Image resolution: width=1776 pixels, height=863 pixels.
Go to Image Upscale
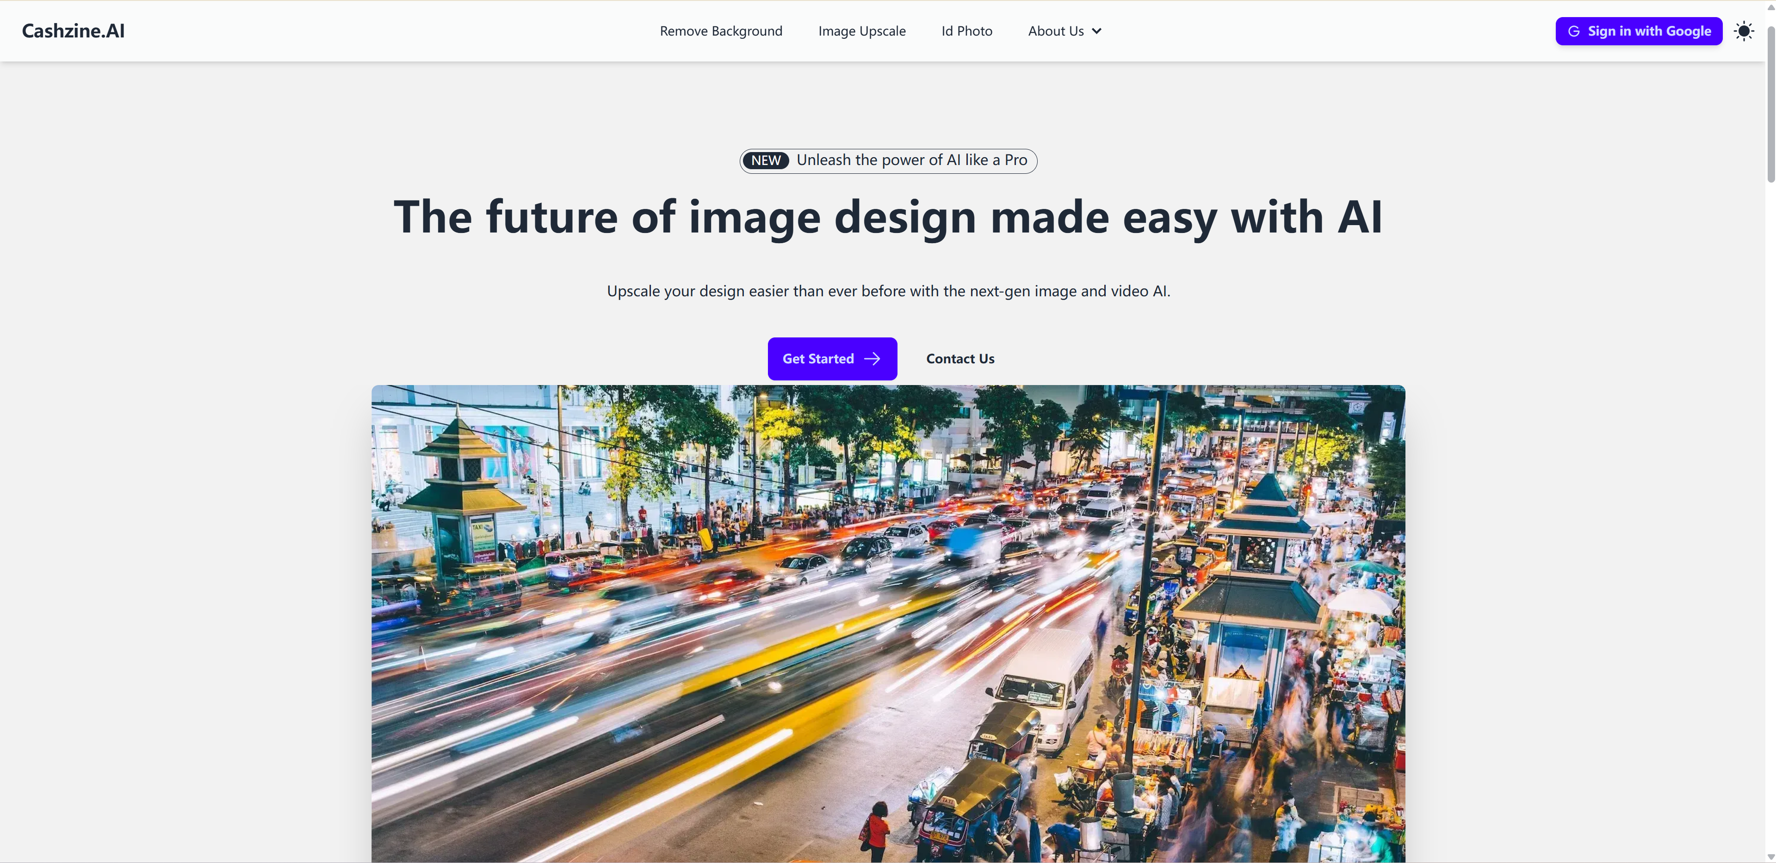862,31
